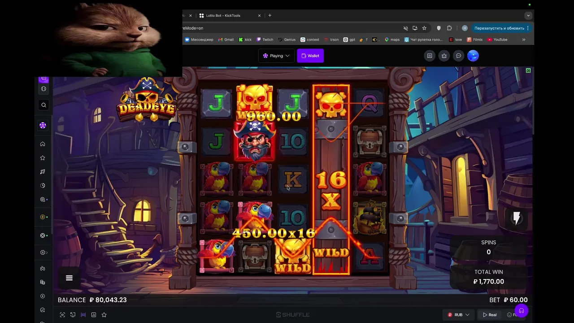Click the purple Wallet button

310,56
